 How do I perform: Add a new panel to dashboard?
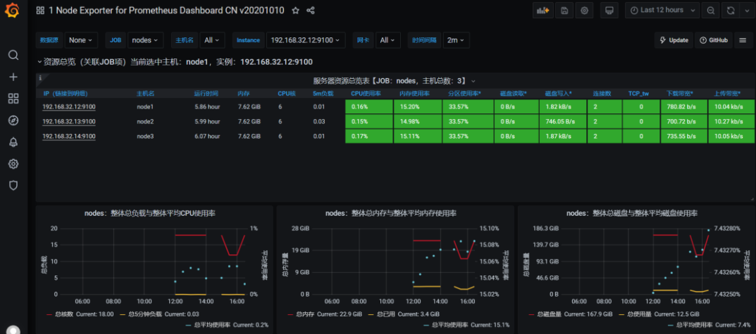[543, 10]
